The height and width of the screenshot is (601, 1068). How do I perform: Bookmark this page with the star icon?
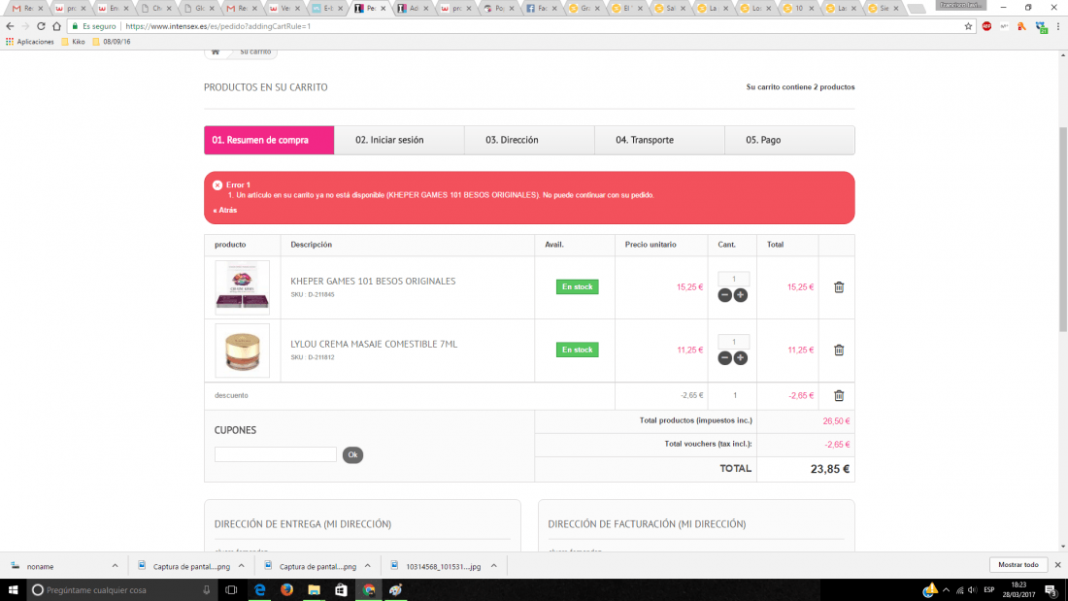coord(968,26)
